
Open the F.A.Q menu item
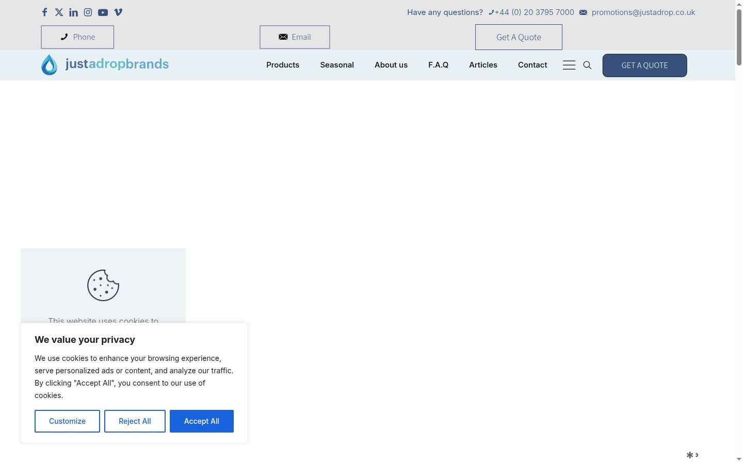[438, 65]
